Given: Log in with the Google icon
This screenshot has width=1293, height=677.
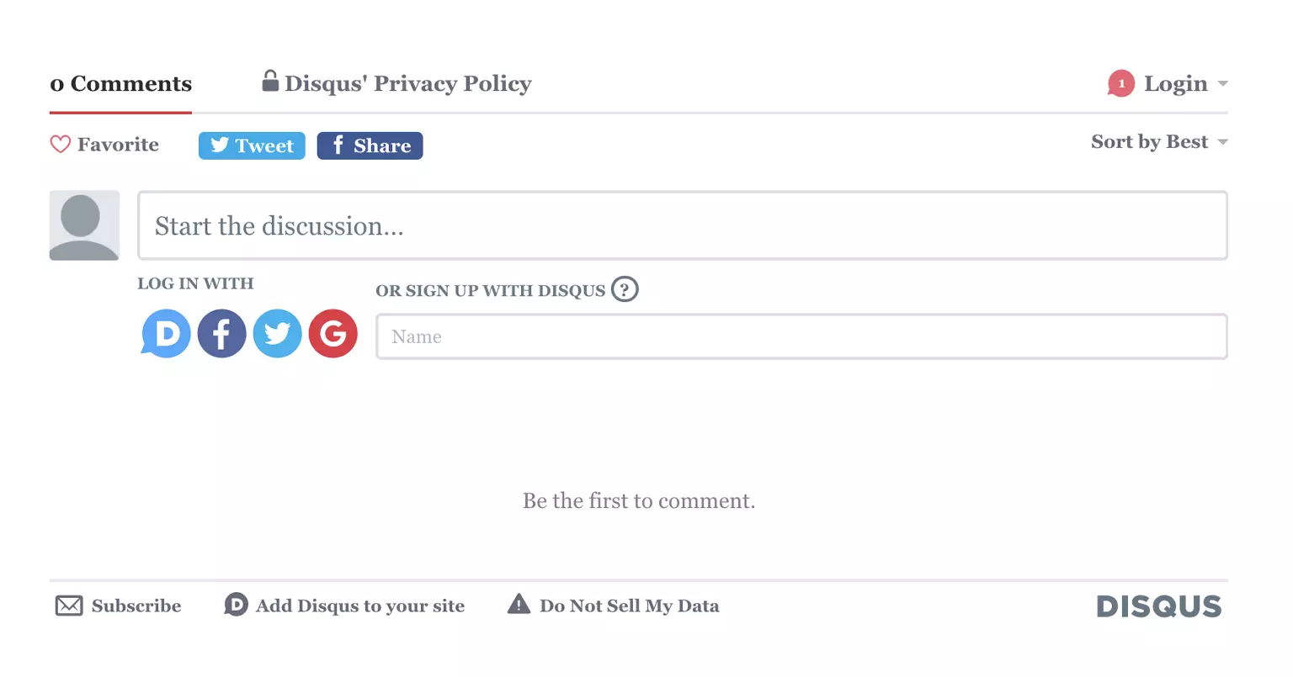Looking at the screenshot, I should pyautogui.click(x=333, y=334).
